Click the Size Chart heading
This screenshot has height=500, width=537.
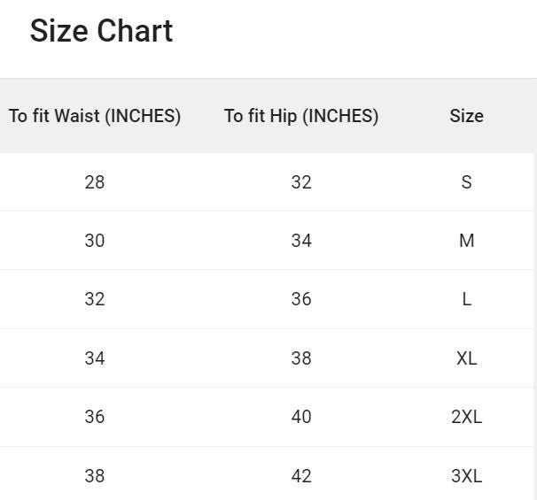click(101, 31)
